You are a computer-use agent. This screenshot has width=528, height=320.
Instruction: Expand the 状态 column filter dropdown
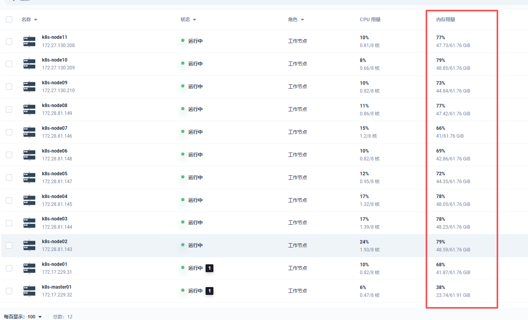coord(194,20)
